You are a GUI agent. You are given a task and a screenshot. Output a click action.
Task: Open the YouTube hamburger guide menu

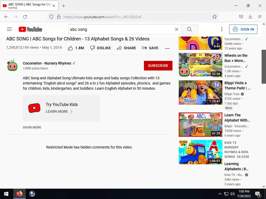click(9, 29)
